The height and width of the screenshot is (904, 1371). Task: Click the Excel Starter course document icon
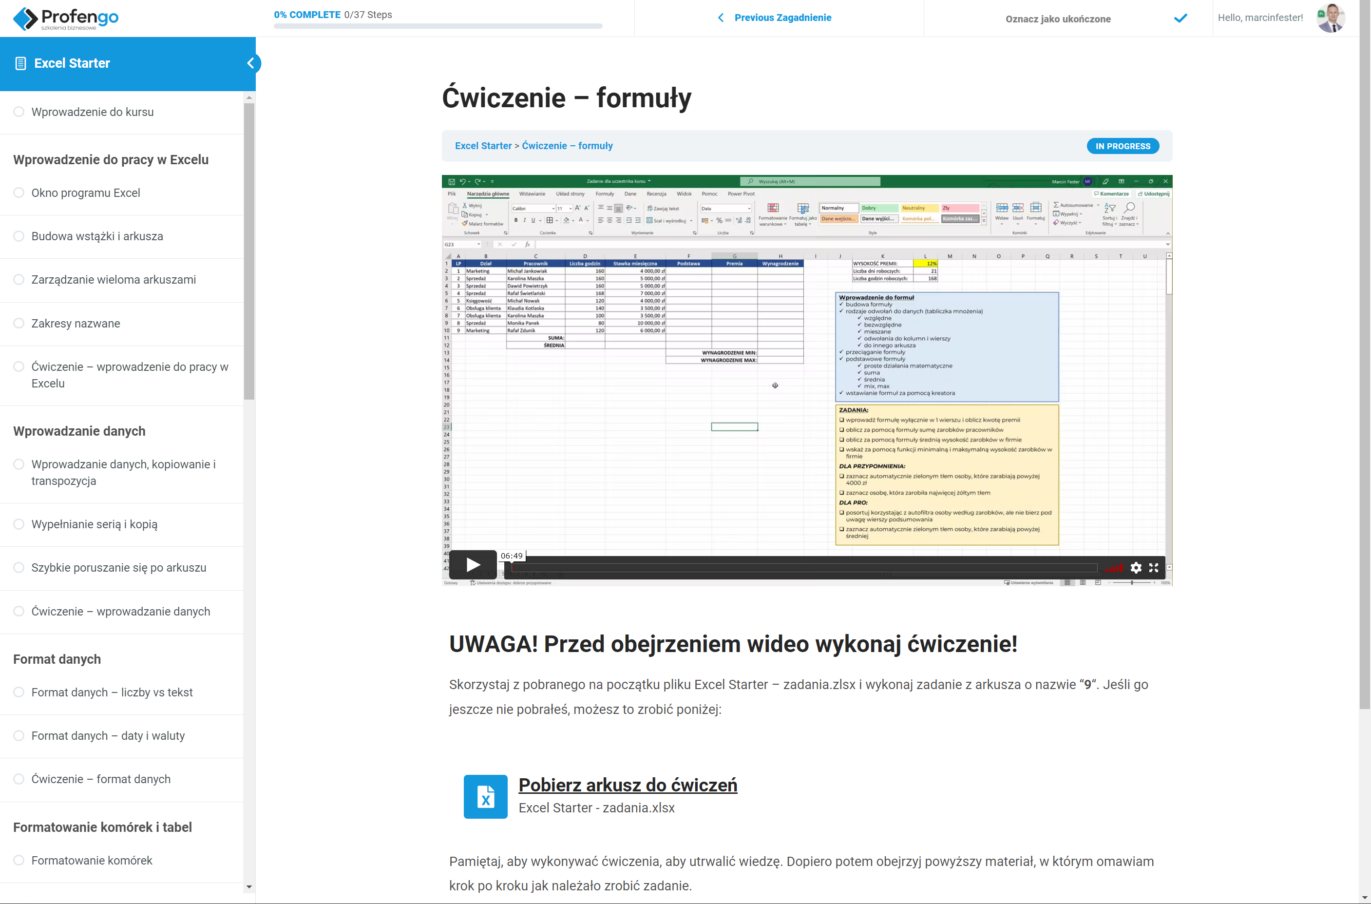pyautogui.click(x=21, y=63)
